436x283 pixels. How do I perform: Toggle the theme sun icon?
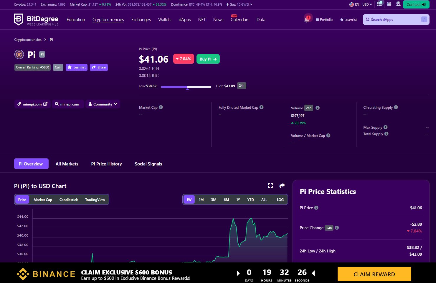point(389,4)
